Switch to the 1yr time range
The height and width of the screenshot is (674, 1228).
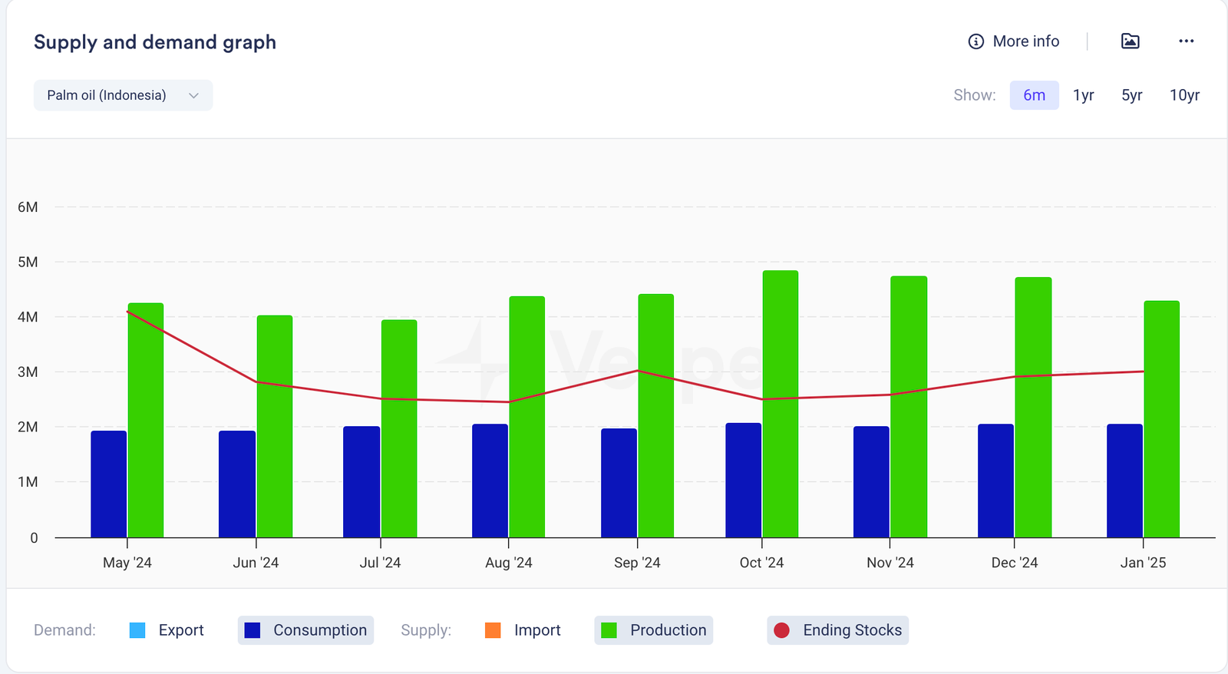[x=1083, y=95]
